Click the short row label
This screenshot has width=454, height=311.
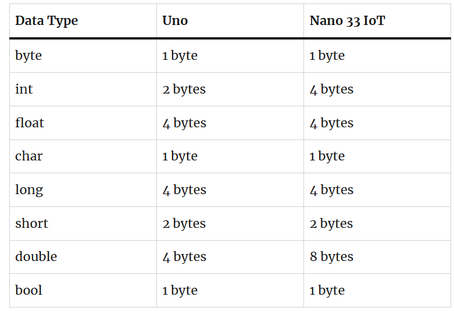(31, 223)
